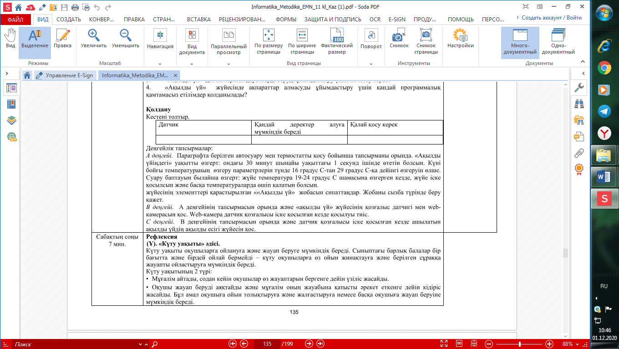619x349 pixels.
Task: Click the Поиск search field
Action: coord(77,344)
